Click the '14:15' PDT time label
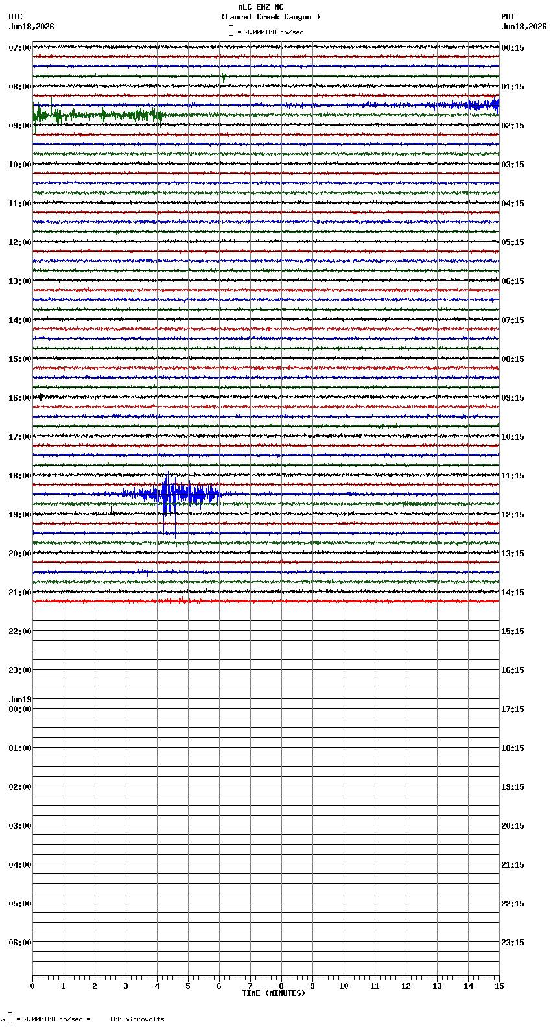551x1027 pixels. coord(513,592)
